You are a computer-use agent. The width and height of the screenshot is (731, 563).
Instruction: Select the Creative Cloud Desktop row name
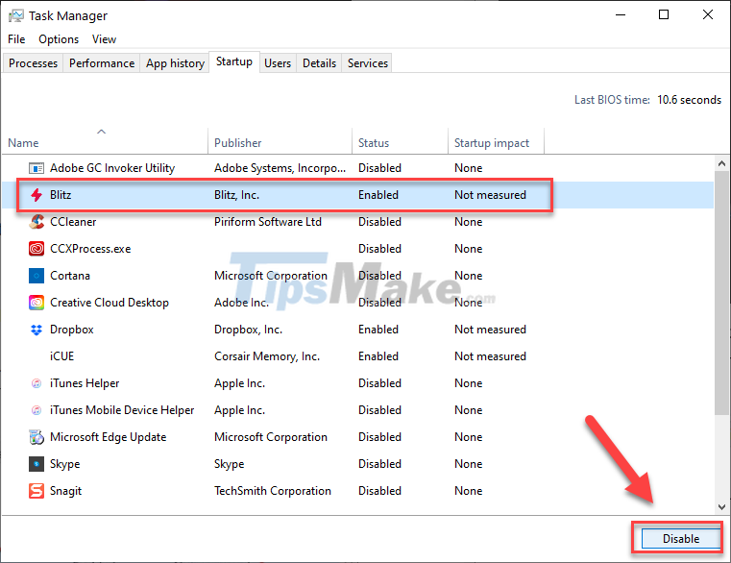tap(110, 303)
